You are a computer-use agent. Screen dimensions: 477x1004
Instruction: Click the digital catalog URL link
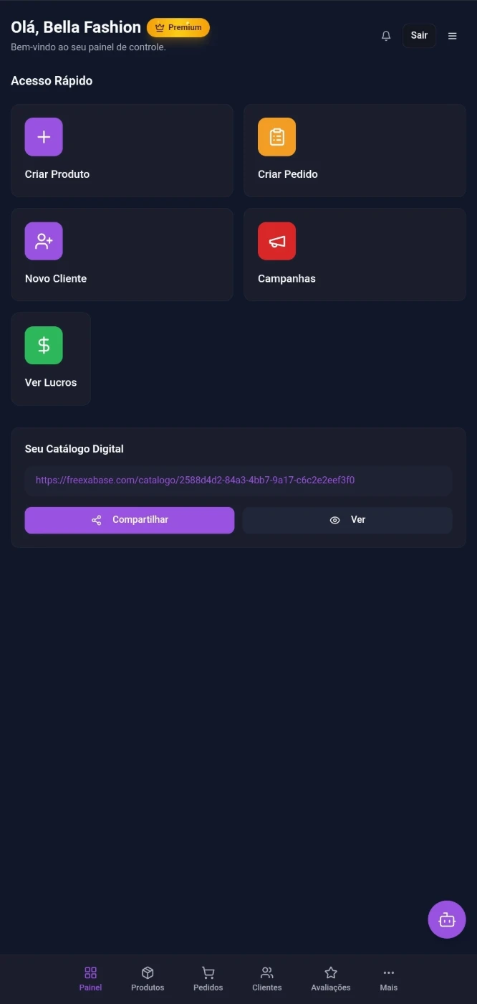coord(195,480)
